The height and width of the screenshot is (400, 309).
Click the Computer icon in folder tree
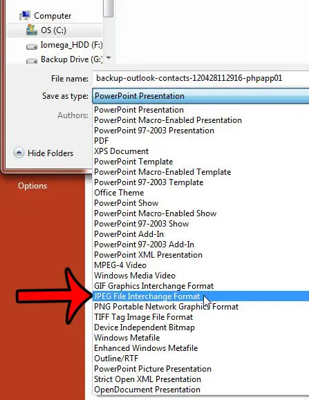(x=25, y=16)
